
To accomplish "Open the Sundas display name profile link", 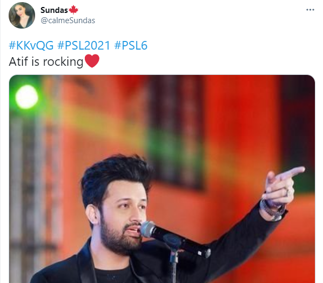I will 54,10.
